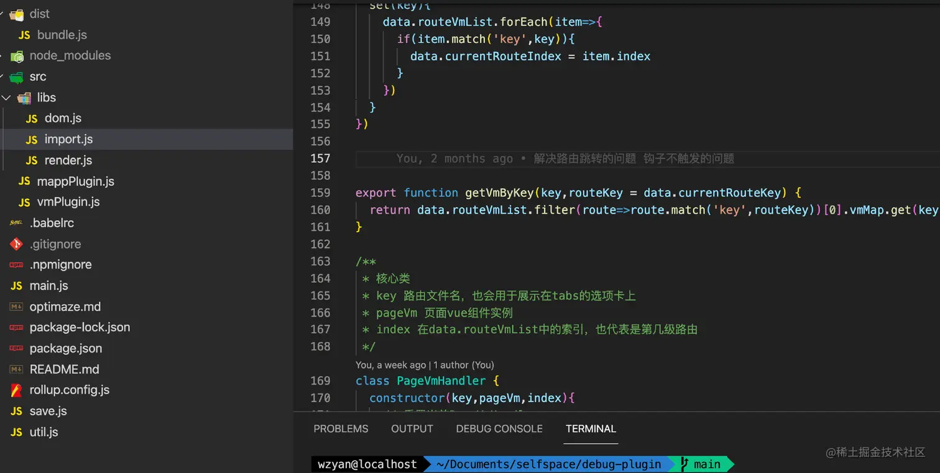
Task: Open optimaze.md file
Action: (x=65, y=307)
